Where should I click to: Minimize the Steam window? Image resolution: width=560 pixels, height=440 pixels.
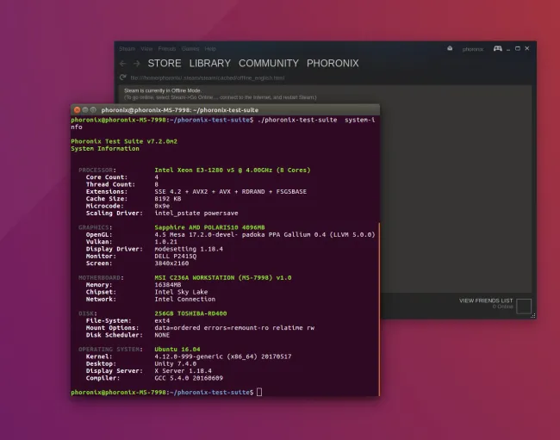[508, 49]
